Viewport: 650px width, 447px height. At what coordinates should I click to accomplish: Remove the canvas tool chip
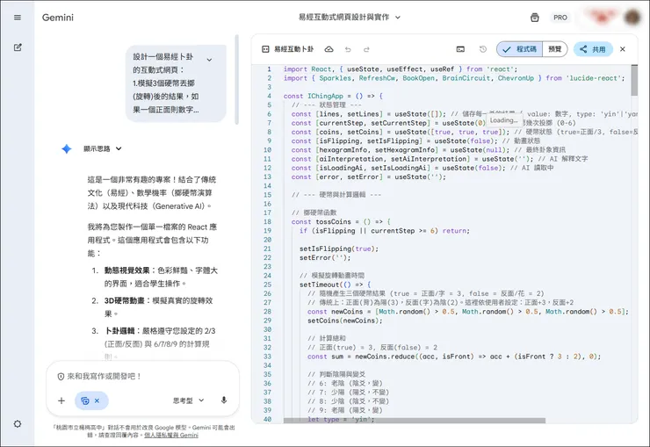click(97, 400)
